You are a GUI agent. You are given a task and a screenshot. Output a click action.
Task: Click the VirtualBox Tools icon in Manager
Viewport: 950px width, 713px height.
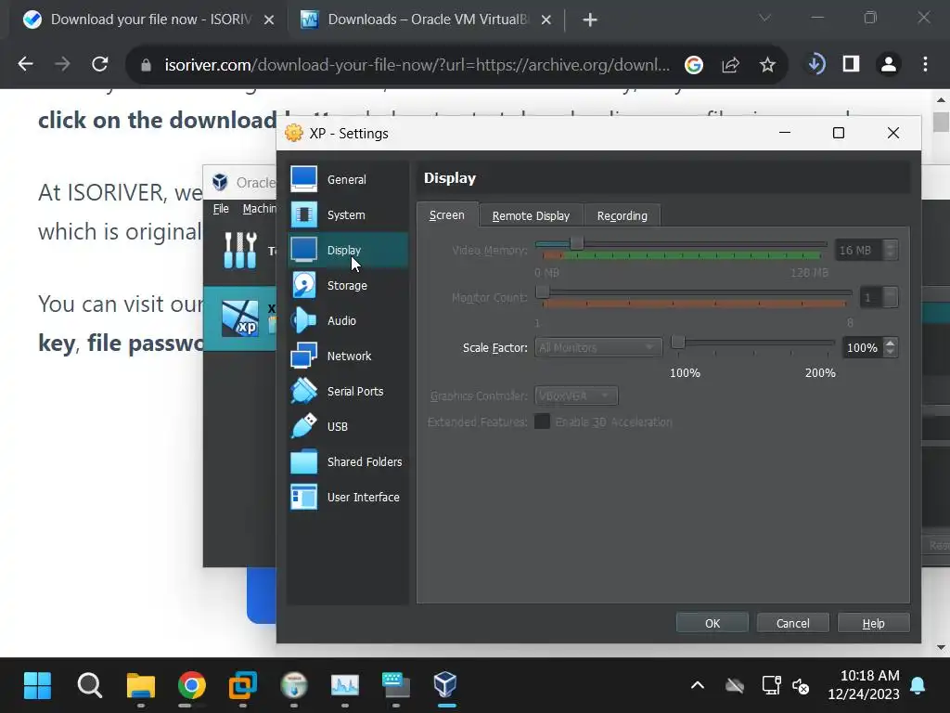click(x=240, y=250)
